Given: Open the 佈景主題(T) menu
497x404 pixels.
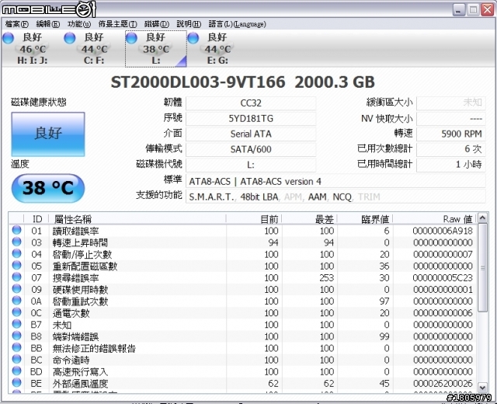Looking at the screenshot, I should [x=117, y=24].
